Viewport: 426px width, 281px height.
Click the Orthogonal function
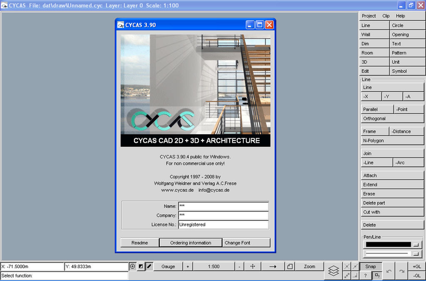coord(393,119)
